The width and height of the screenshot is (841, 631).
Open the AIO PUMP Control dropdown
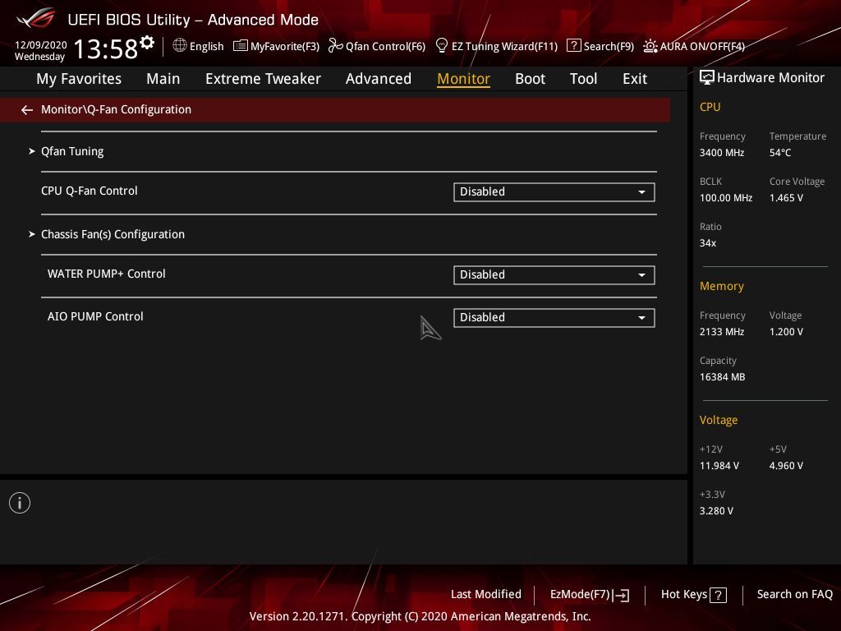554,318
